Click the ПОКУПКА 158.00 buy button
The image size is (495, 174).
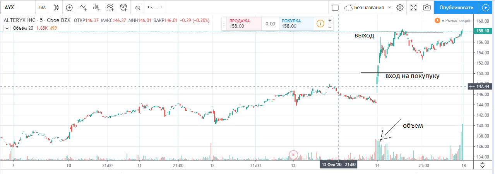(296, 24)
